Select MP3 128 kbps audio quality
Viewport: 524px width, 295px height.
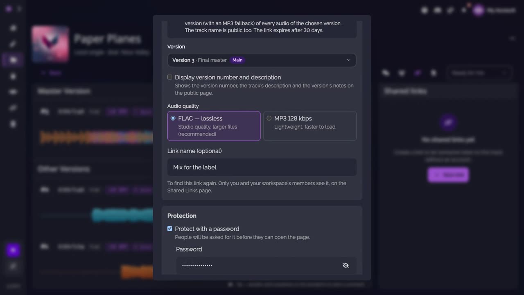[310, 126]
